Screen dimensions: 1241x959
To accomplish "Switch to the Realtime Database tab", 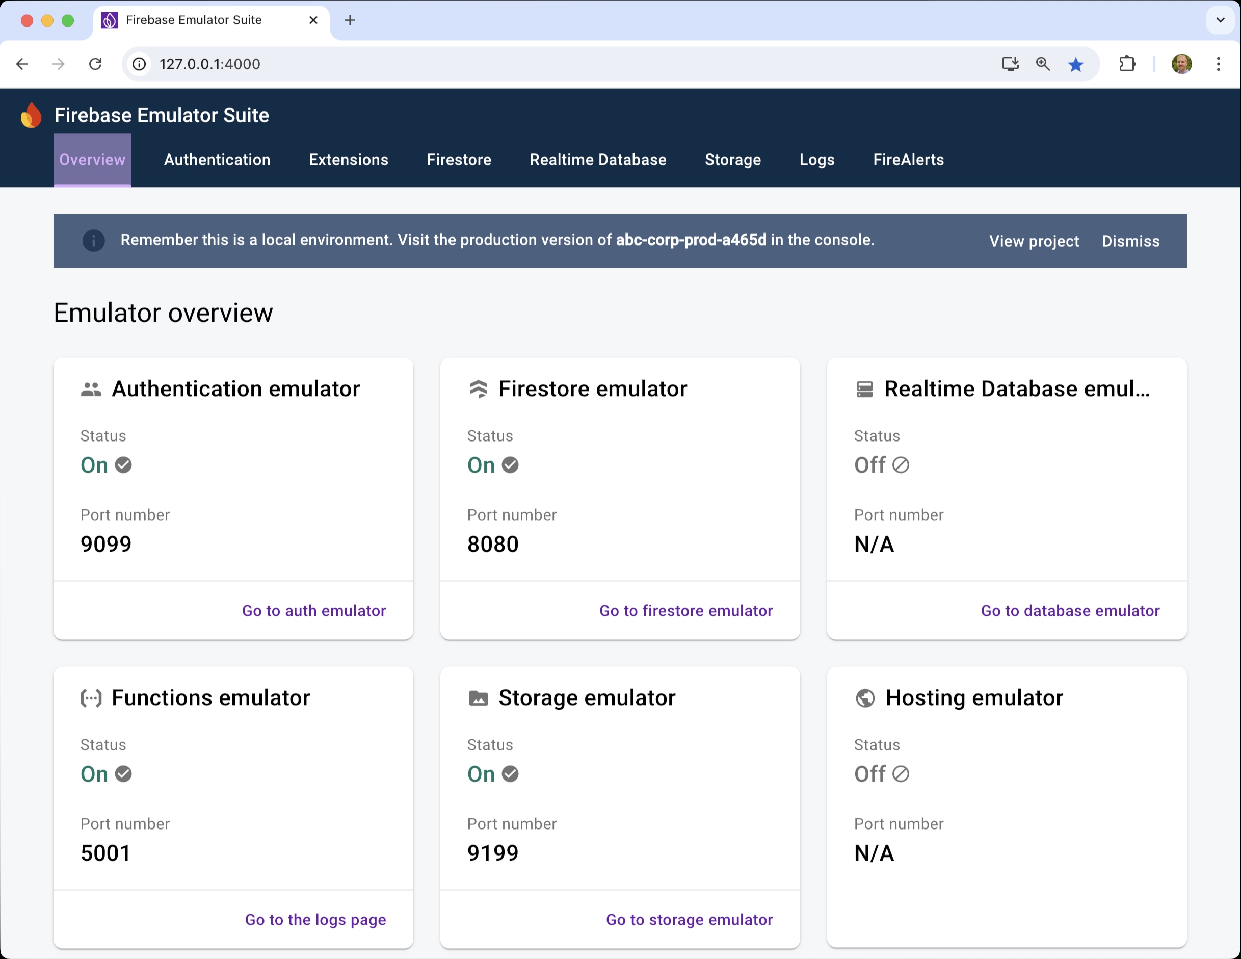I will pyautogui.click(x=598, y=160).
